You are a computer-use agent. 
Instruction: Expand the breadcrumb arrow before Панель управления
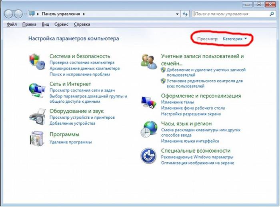click(38, 14)
